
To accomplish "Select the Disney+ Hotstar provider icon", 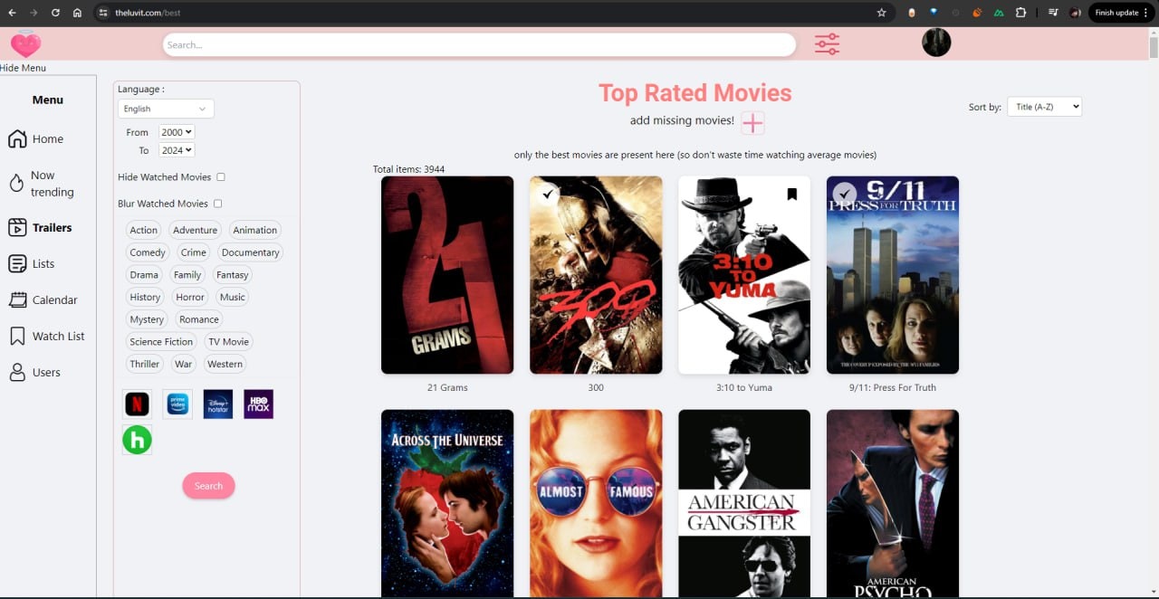I will 218,404.
